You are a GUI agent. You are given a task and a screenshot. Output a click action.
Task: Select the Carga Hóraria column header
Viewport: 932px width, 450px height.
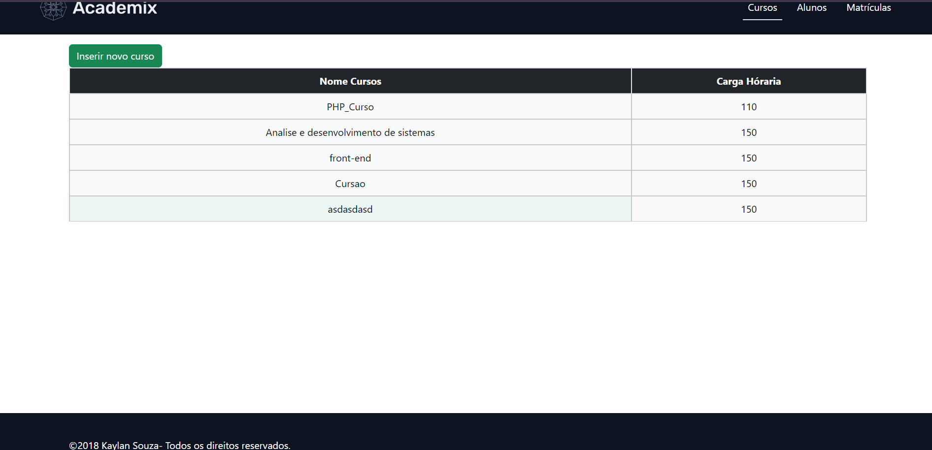coord(749,81)
